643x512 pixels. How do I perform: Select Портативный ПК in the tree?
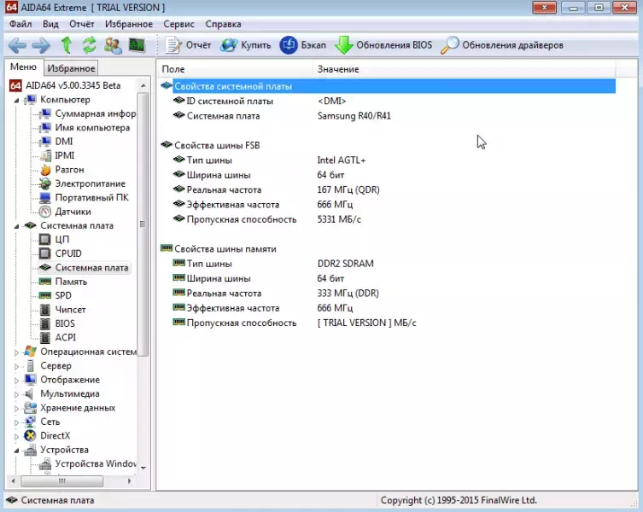[x=84, y=198]
